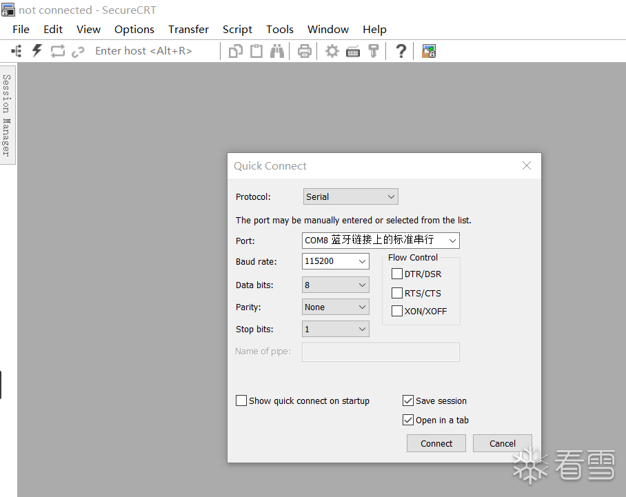The width and height of the screenshot is (626, 497).
Task: Click the Find binoculars icon
Action: (277, 51)
